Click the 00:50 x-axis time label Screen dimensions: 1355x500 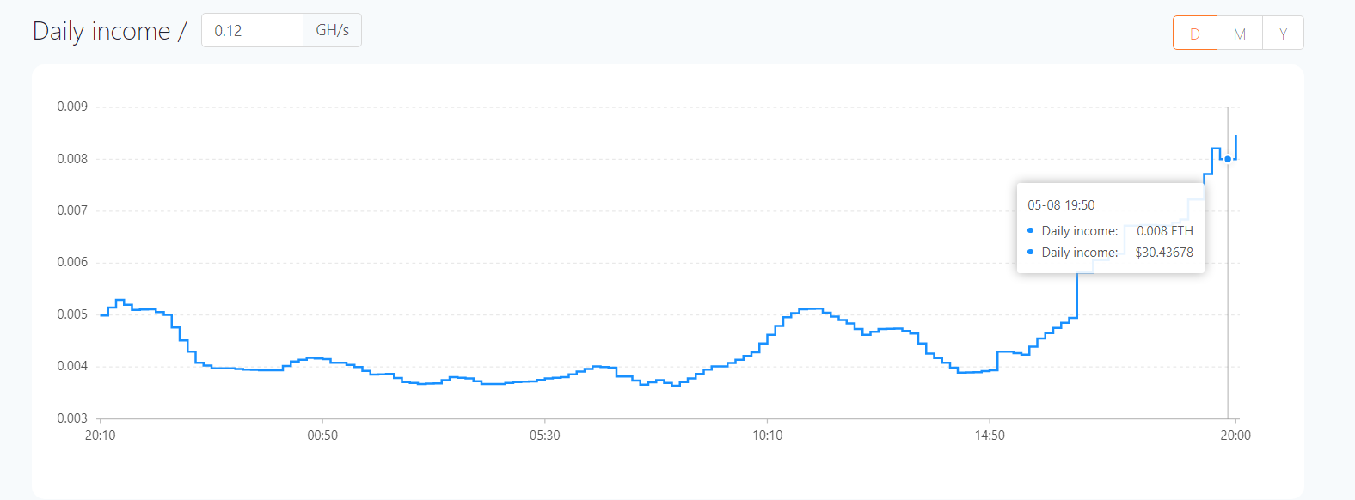(322, 436)
